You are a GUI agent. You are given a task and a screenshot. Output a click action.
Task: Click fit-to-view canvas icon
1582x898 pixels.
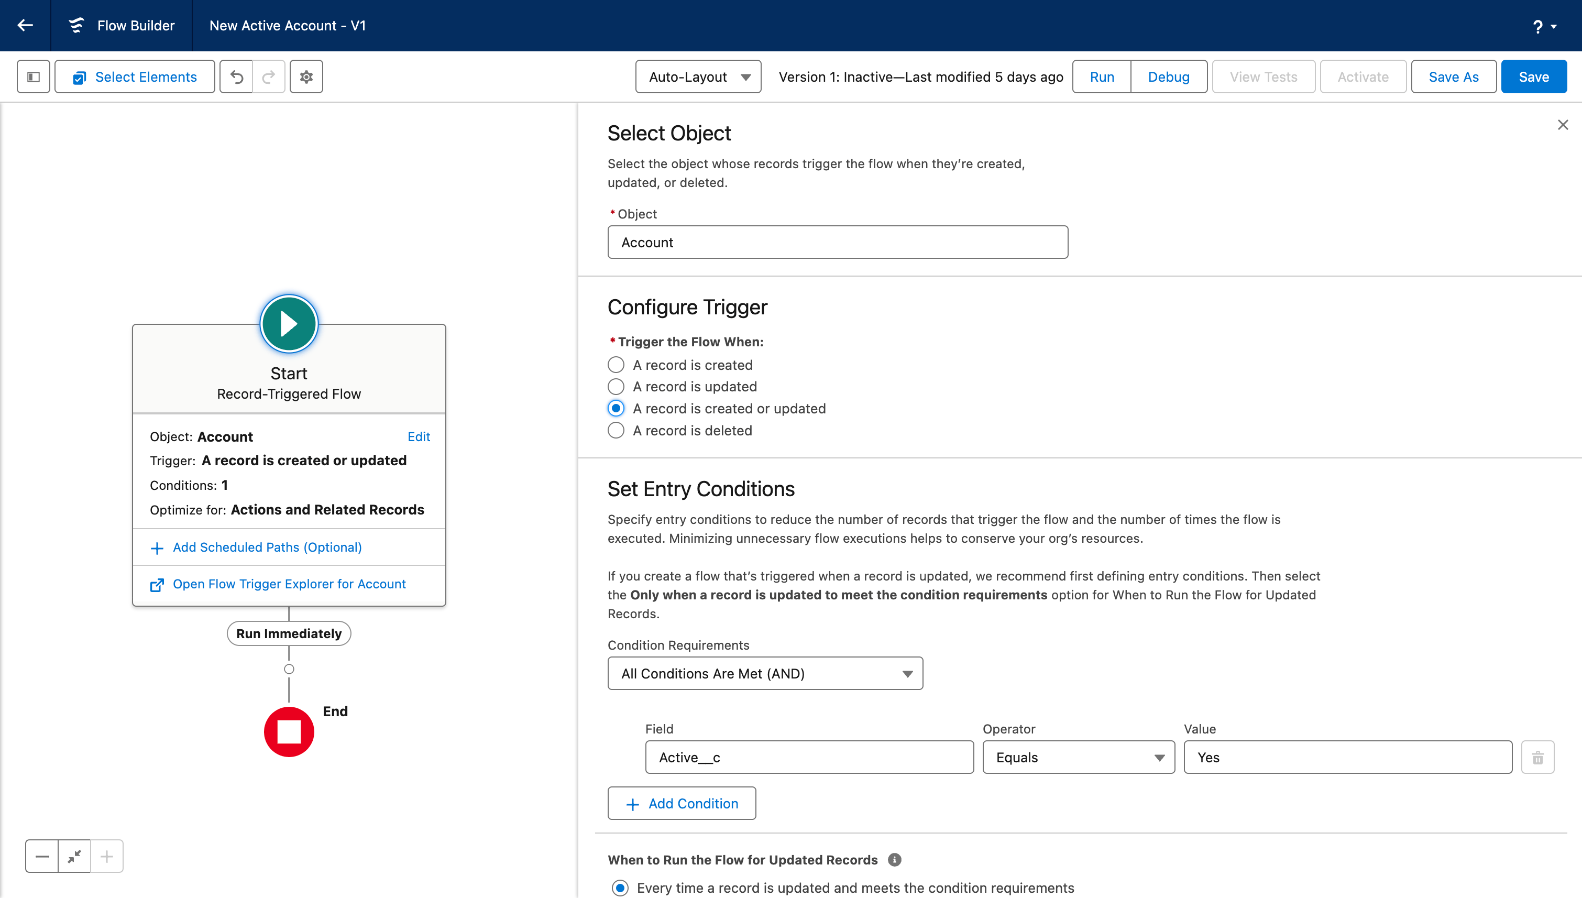coord(74,856)
